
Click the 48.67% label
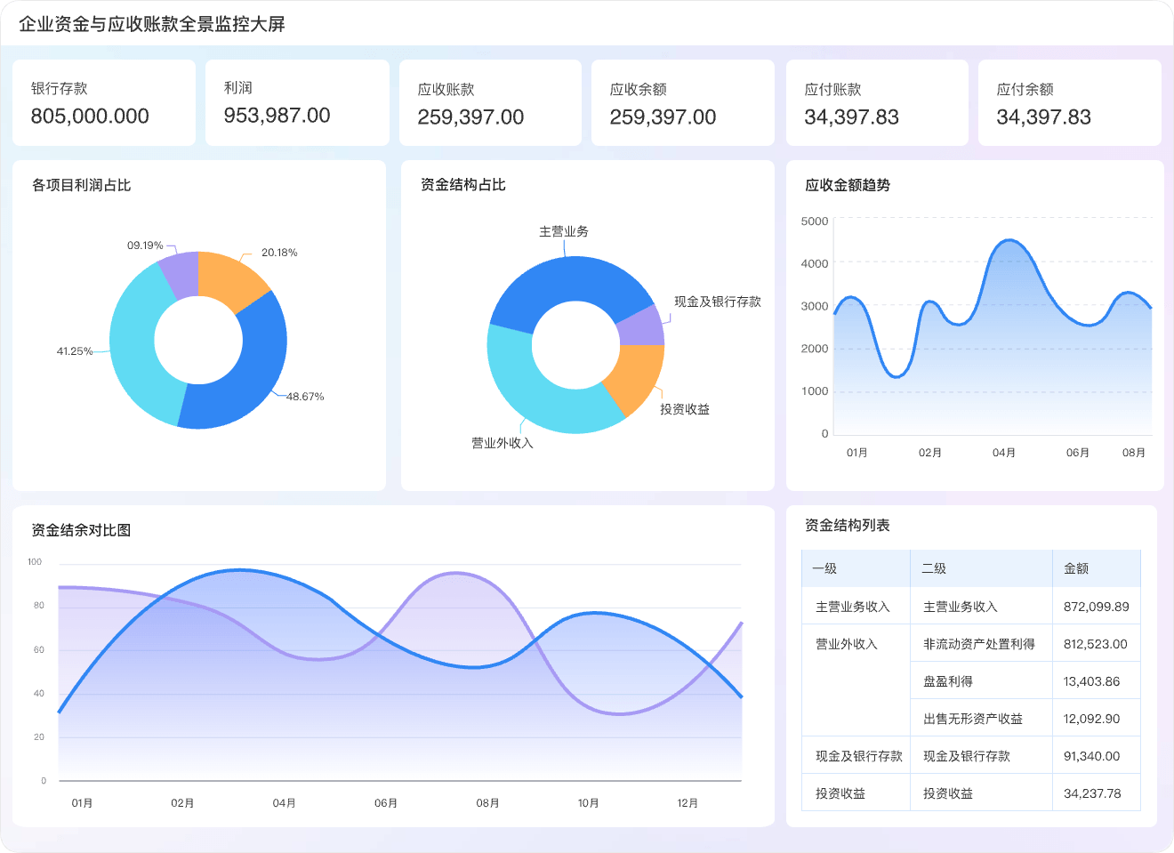pyautogui.click(x=305, y=397)
